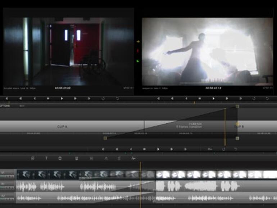Stop playback in the source viewer
The width and height of the screenshot is (277, 208).
pyautogui.click(x=48, y=99)
